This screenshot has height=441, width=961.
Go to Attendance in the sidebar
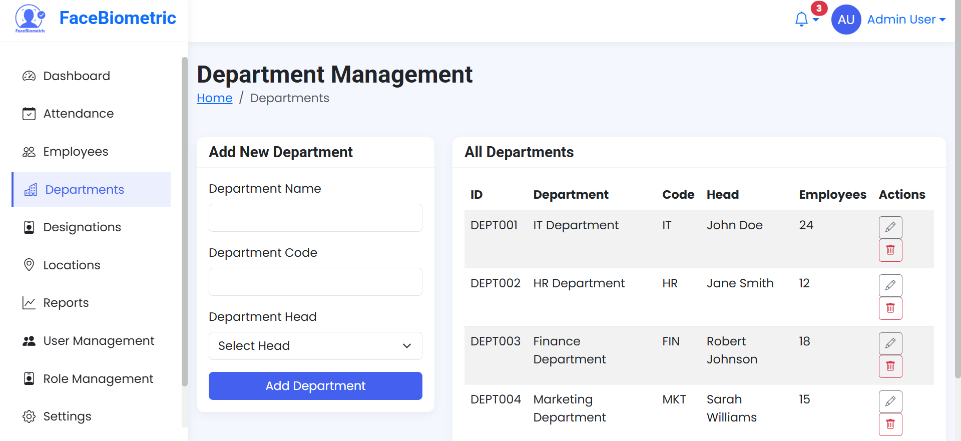[91, 114]
